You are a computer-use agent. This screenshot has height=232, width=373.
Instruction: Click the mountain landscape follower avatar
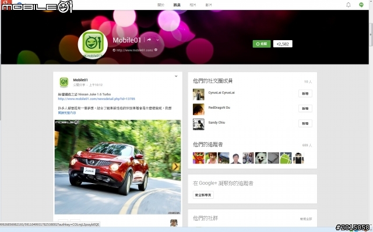point(224,158)
